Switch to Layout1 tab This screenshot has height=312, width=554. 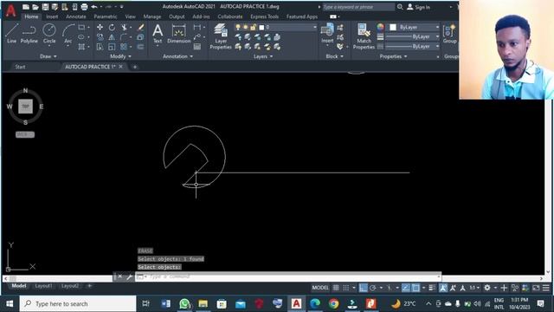[x=43, y=286]
